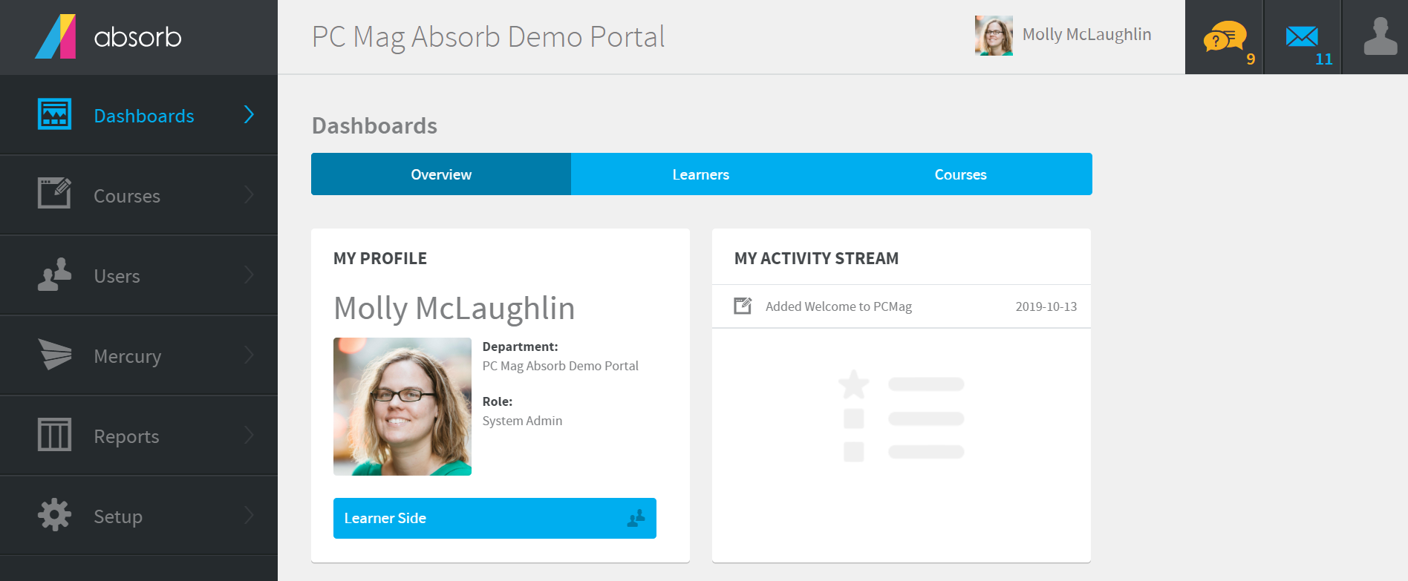Open the Mercury paper-plane icon

click(54, 355)
